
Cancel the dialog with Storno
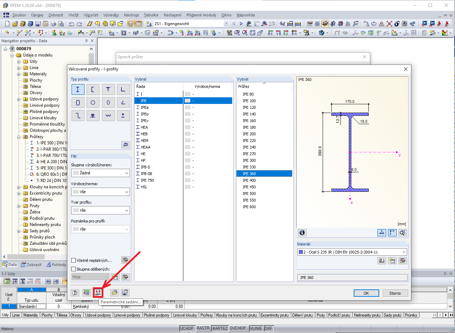click(395, 293)
